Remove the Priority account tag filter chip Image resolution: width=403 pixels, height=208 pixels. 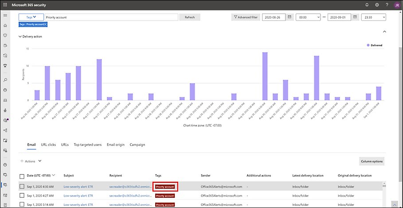point(45,24)
